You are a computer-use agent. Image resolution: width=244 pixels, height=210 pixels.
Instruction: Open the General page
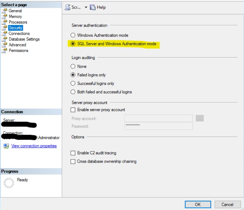tap(15, 11)
